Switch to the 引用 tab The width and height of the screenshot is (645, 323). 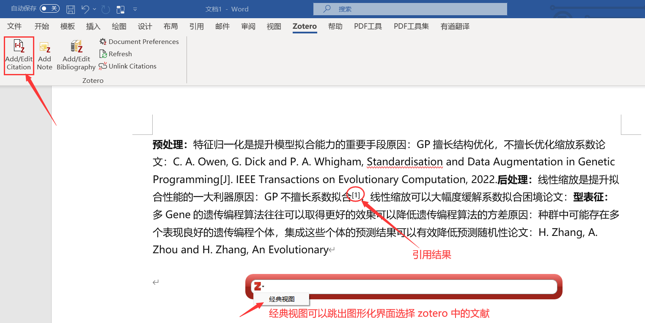pos(197,26)
